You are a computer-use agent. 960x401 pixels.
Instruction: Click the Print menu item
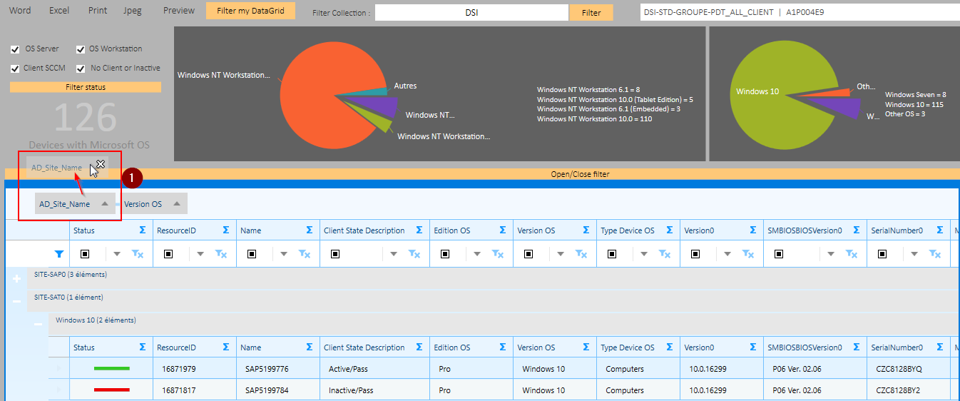click(x=98, y=11)
